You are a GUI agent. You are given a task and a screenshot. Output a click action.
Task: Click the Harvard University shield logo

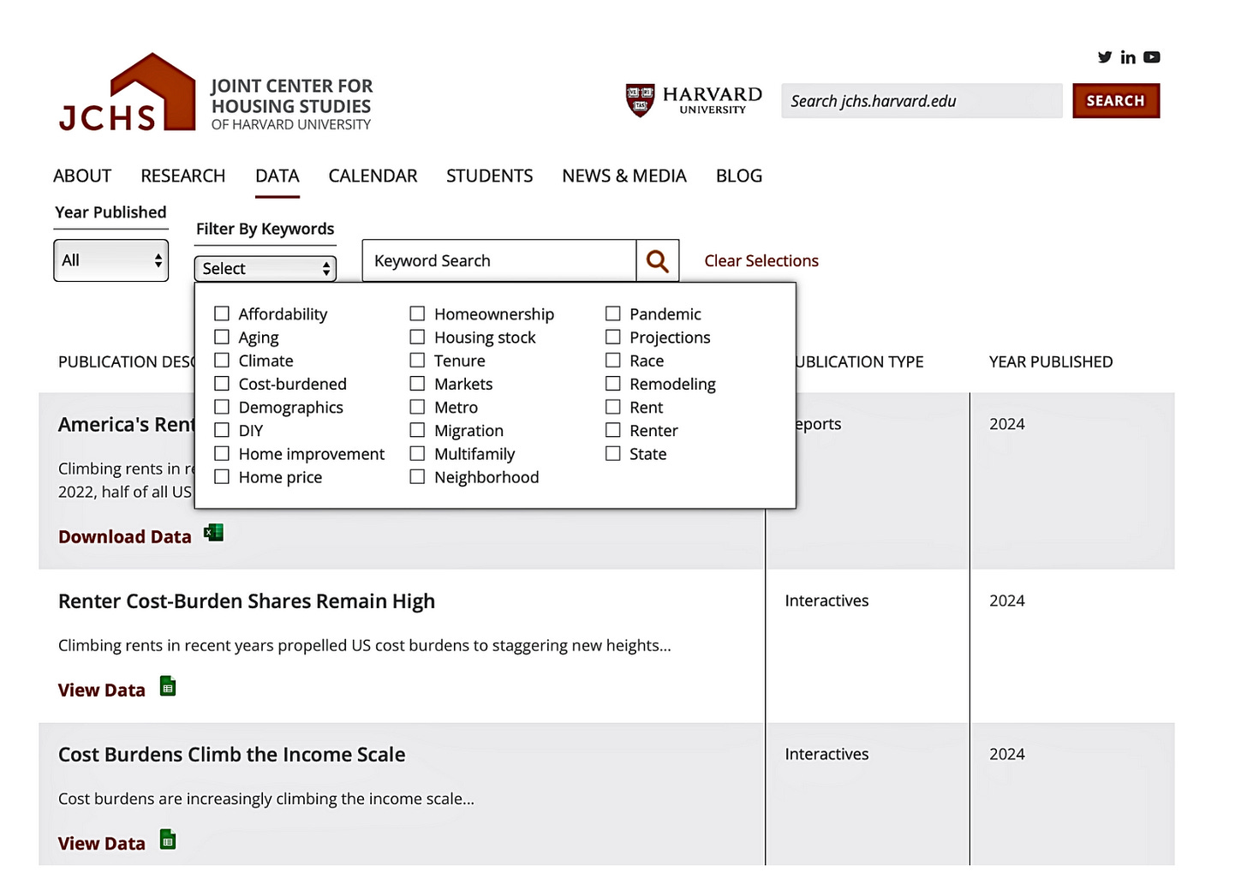click(x=640, y=100)
